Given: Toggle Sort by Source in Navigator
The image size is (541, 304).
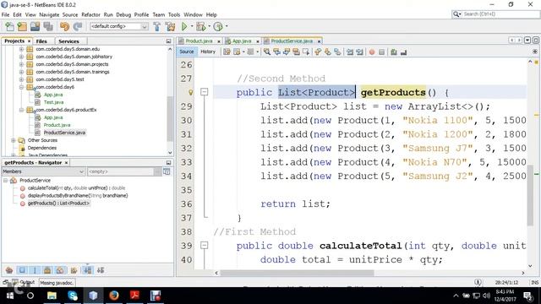Looking at the screenshot, I should pos(101,270).
